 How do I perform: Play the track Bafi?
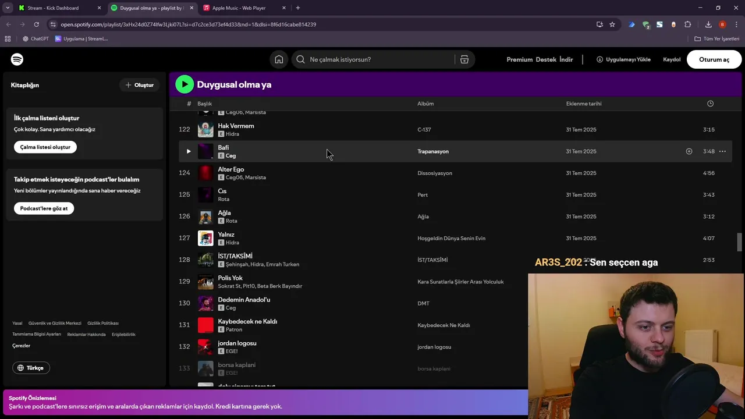(188, 151)
